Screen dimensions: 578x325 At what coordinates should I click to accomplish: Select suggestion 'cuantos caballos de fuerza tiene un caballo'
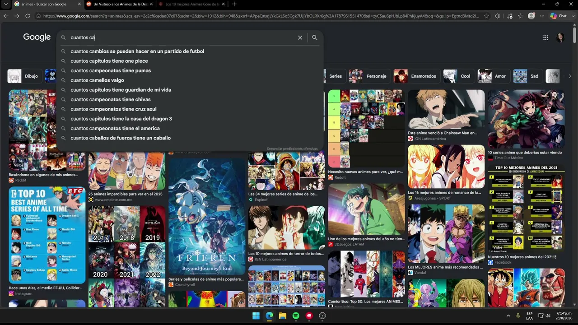pyautogui.click(x=190, y=138)
